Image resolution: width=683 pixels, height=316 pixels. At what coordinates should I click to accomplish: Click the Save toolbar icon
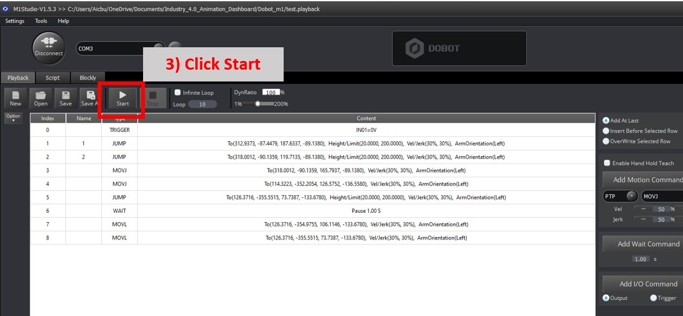click(66, 98)
